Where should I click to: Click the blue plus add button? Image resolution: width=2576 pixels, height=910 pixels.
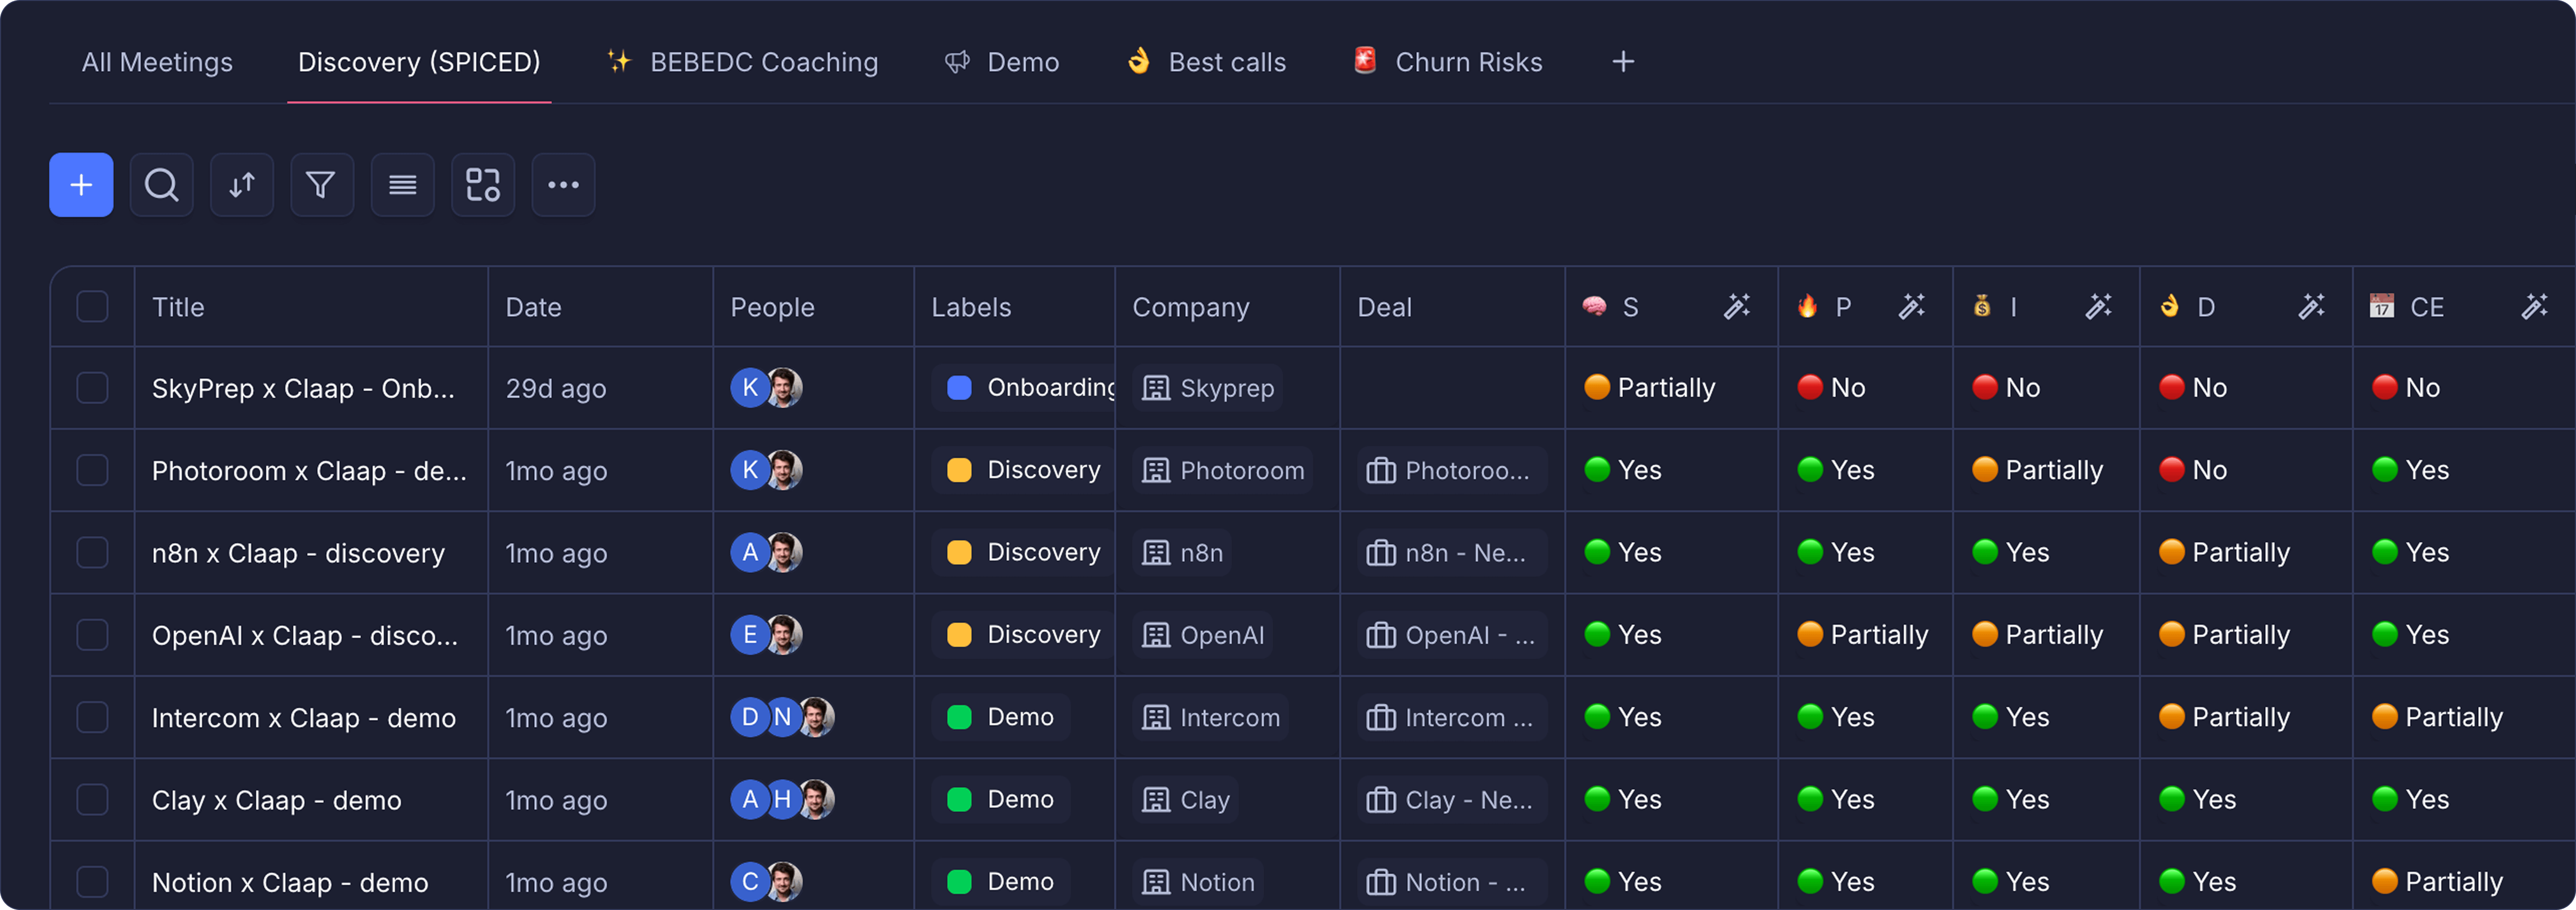(x=81, y=185)
